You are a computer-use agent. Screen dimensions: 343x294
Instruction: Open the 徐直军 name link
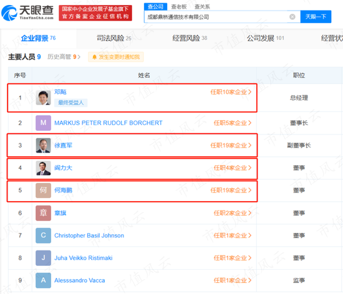point(63,145)
